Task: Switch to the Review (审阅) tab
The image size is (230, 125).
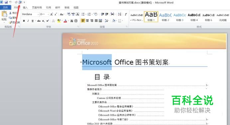Action: click(67, 8)
